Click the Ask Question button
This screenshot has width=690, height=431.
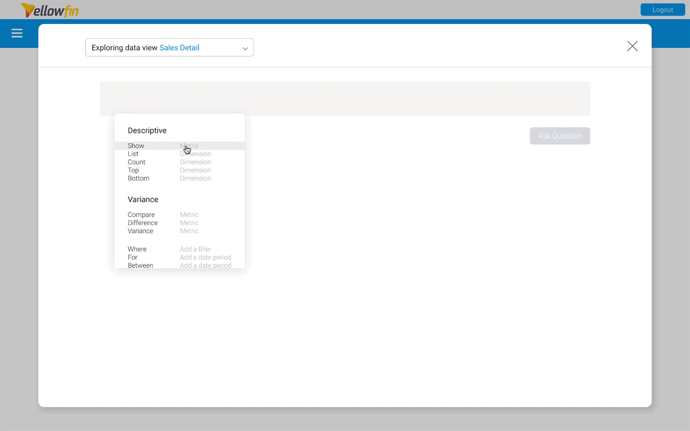pos(560,136)
